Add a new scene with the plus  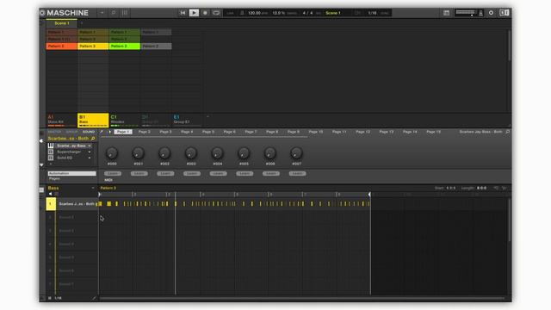[x=82, y=23]
